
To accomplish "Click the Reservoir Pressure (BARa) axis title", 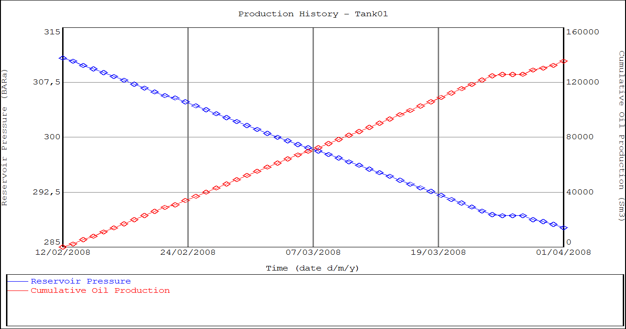I will coord(5,137).
